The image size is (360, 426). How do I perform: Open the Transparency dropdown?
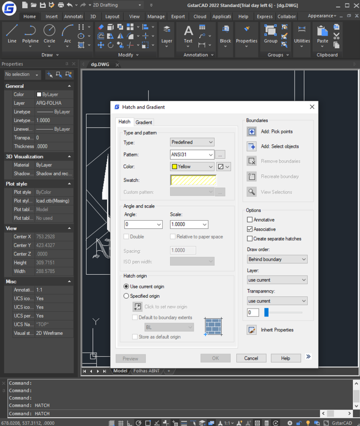277,301
